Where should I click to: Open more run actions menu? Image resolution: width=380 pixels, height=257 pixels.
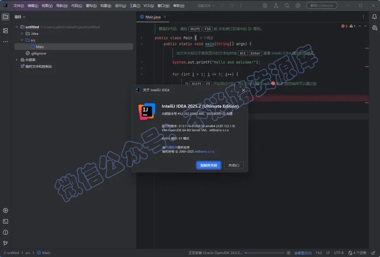tap(241, 5)
